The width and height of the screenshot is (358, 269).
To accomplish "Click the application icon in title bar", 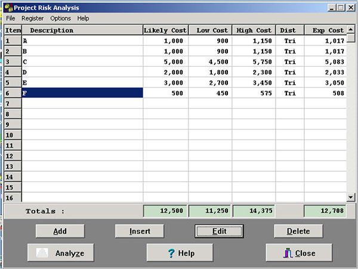I will [x=9, y=8].
